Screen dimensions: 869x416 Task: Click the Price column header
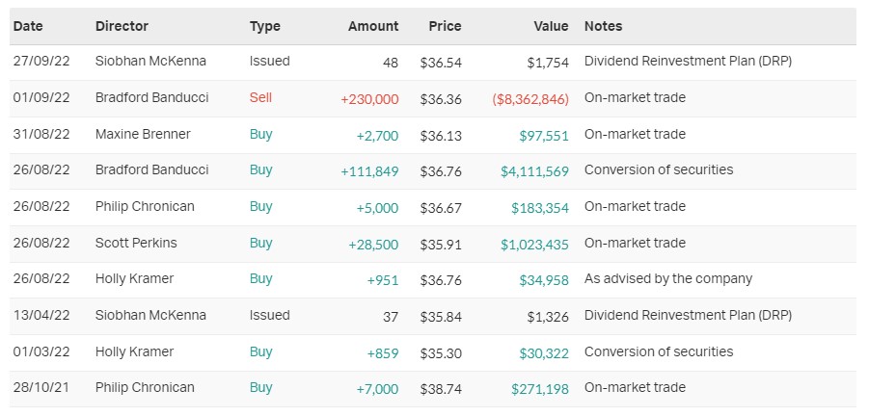pyautogui.click(x=445, y=26)
